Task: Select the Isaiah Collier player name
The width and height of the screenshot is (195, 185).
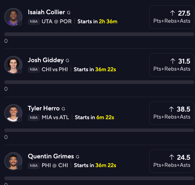Action: point(46,12)
